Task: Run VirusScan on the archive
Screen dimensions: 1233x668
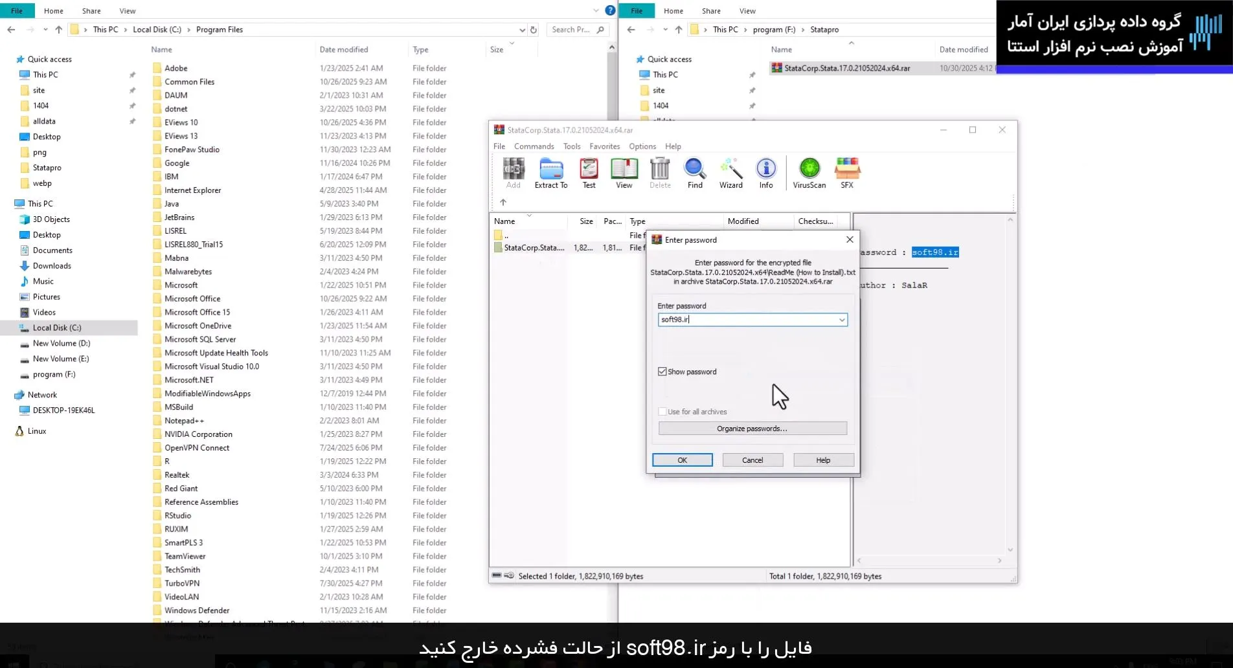Action: pos(808,173)
